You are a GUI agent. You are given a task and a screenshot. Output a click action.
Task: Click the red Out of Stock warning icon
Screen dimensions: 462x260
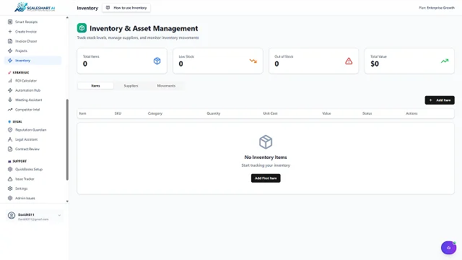point(349,61)
